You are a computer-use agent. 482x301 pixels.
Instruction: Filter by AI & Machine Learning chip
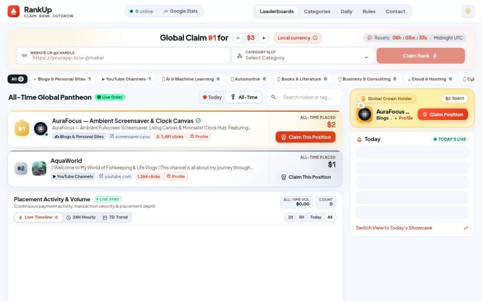tap(191, 79)
